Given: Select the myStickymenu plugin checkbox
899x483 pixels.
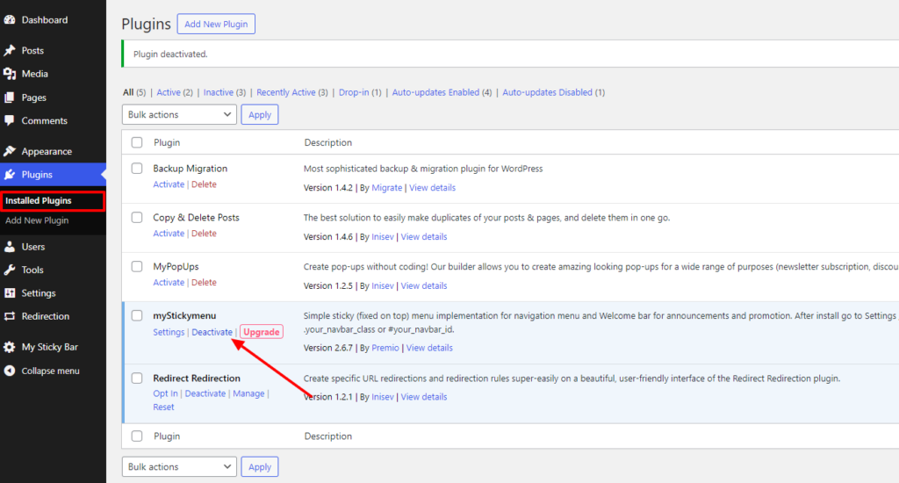Looking at the screenshot, I should (137, 315).
